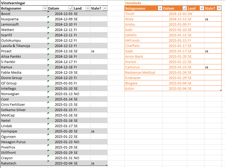
Task: Select the Note cell
Action: click(x=143, y=19)
